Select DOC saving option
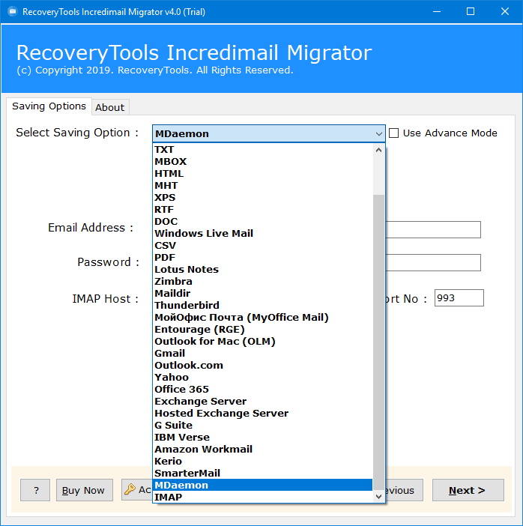 263,221
